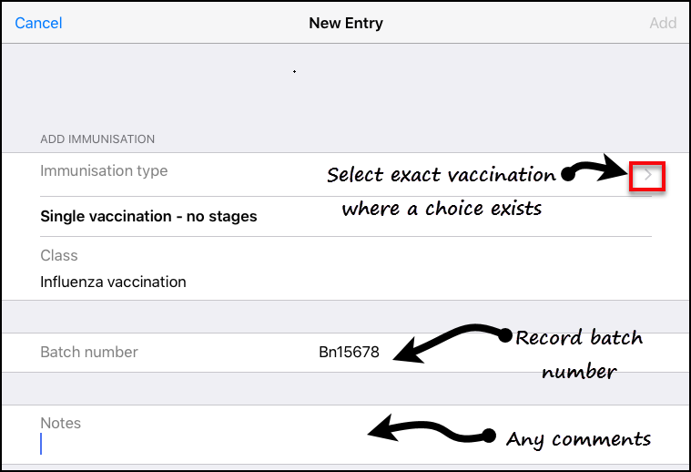This screenshot has height=472, width=691.
Task: Tap the Class field label
Action: pos(59,256)
